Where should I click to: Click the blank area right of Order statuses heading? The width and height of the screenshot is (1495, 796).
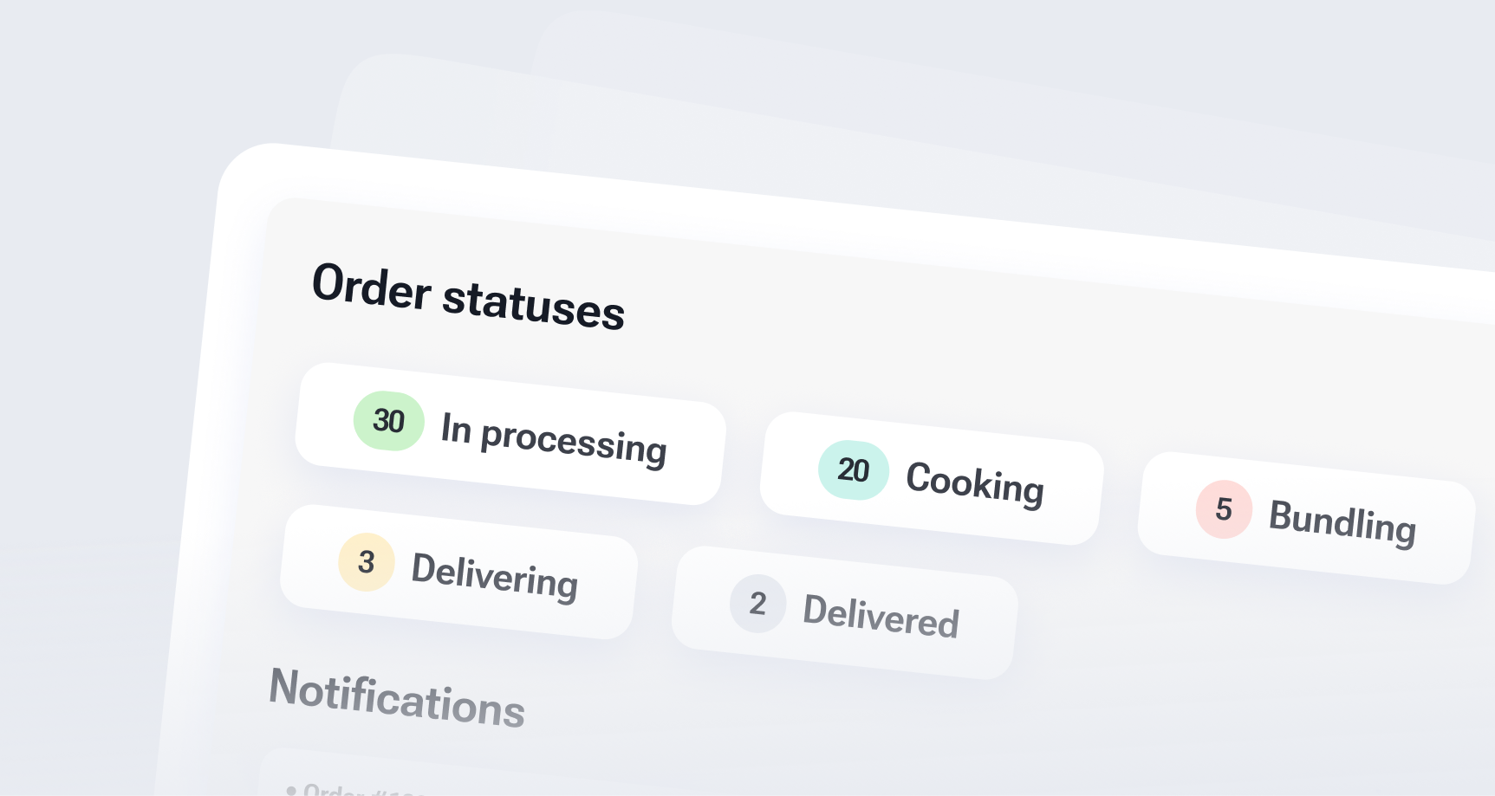coord(953,338)
